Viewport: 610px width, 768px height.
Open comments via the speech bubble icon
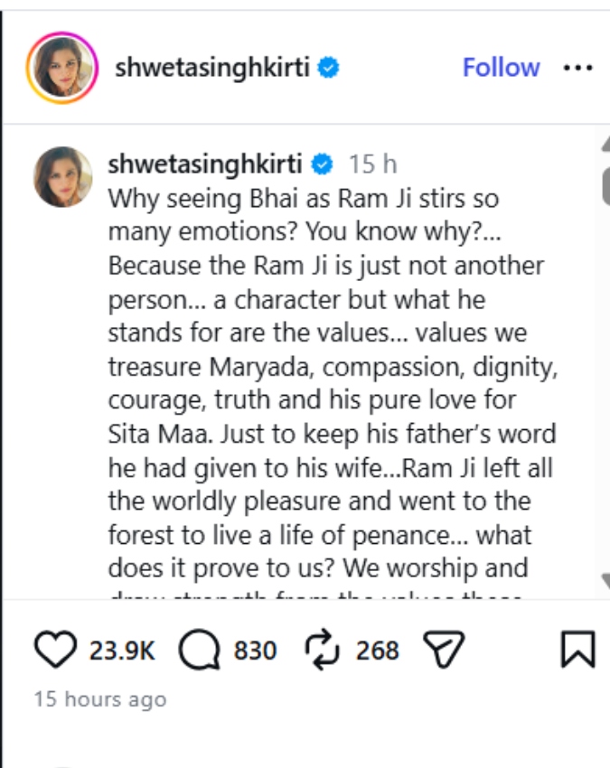pos(198,650)
